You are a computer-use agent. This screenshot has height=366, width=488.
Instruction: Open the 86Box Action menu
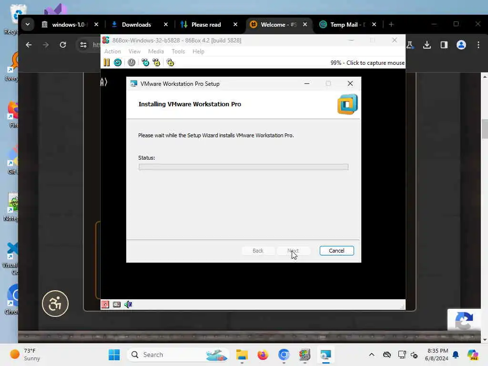(112, 51)
